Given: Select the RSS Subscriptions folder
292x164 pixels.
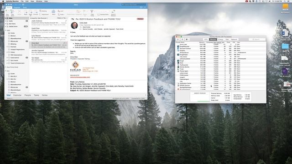Looking at the screenshot, I should 16,55.
